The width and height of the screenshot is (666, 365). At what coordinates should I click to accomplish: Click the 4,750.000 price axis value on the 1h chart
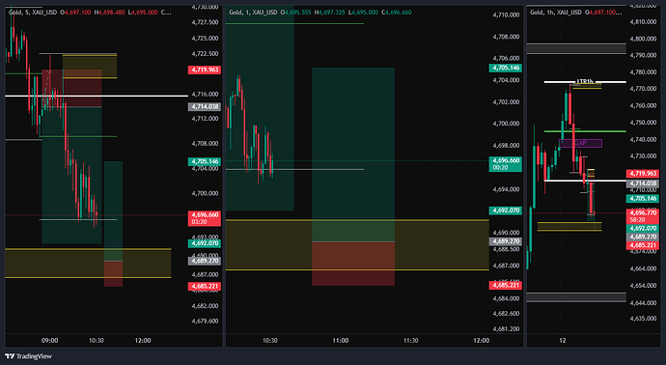(x=644, y=123)
